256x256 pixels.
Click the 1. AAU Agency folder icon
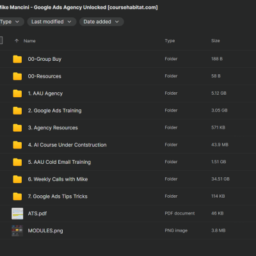point(17,93)
